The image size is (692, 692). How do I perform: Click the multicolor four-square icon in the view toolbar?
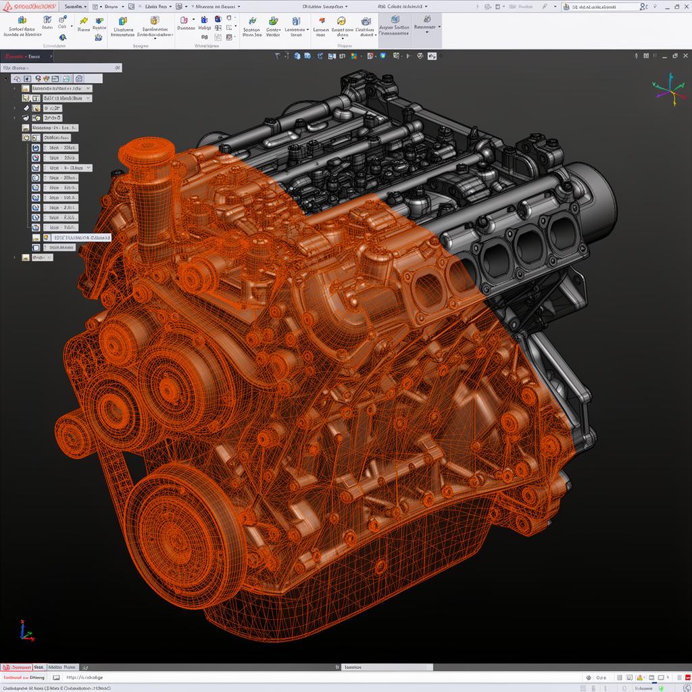[353, 56]
